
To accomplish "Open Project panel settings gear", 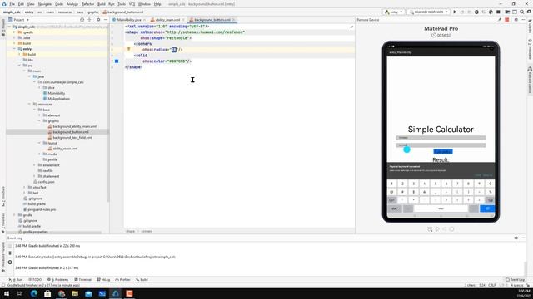I will [x=98, y=20].
